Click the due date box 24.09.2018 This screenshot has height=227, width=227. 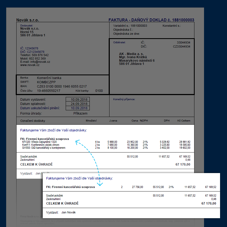pyautogui.click(x=78, y=104)
